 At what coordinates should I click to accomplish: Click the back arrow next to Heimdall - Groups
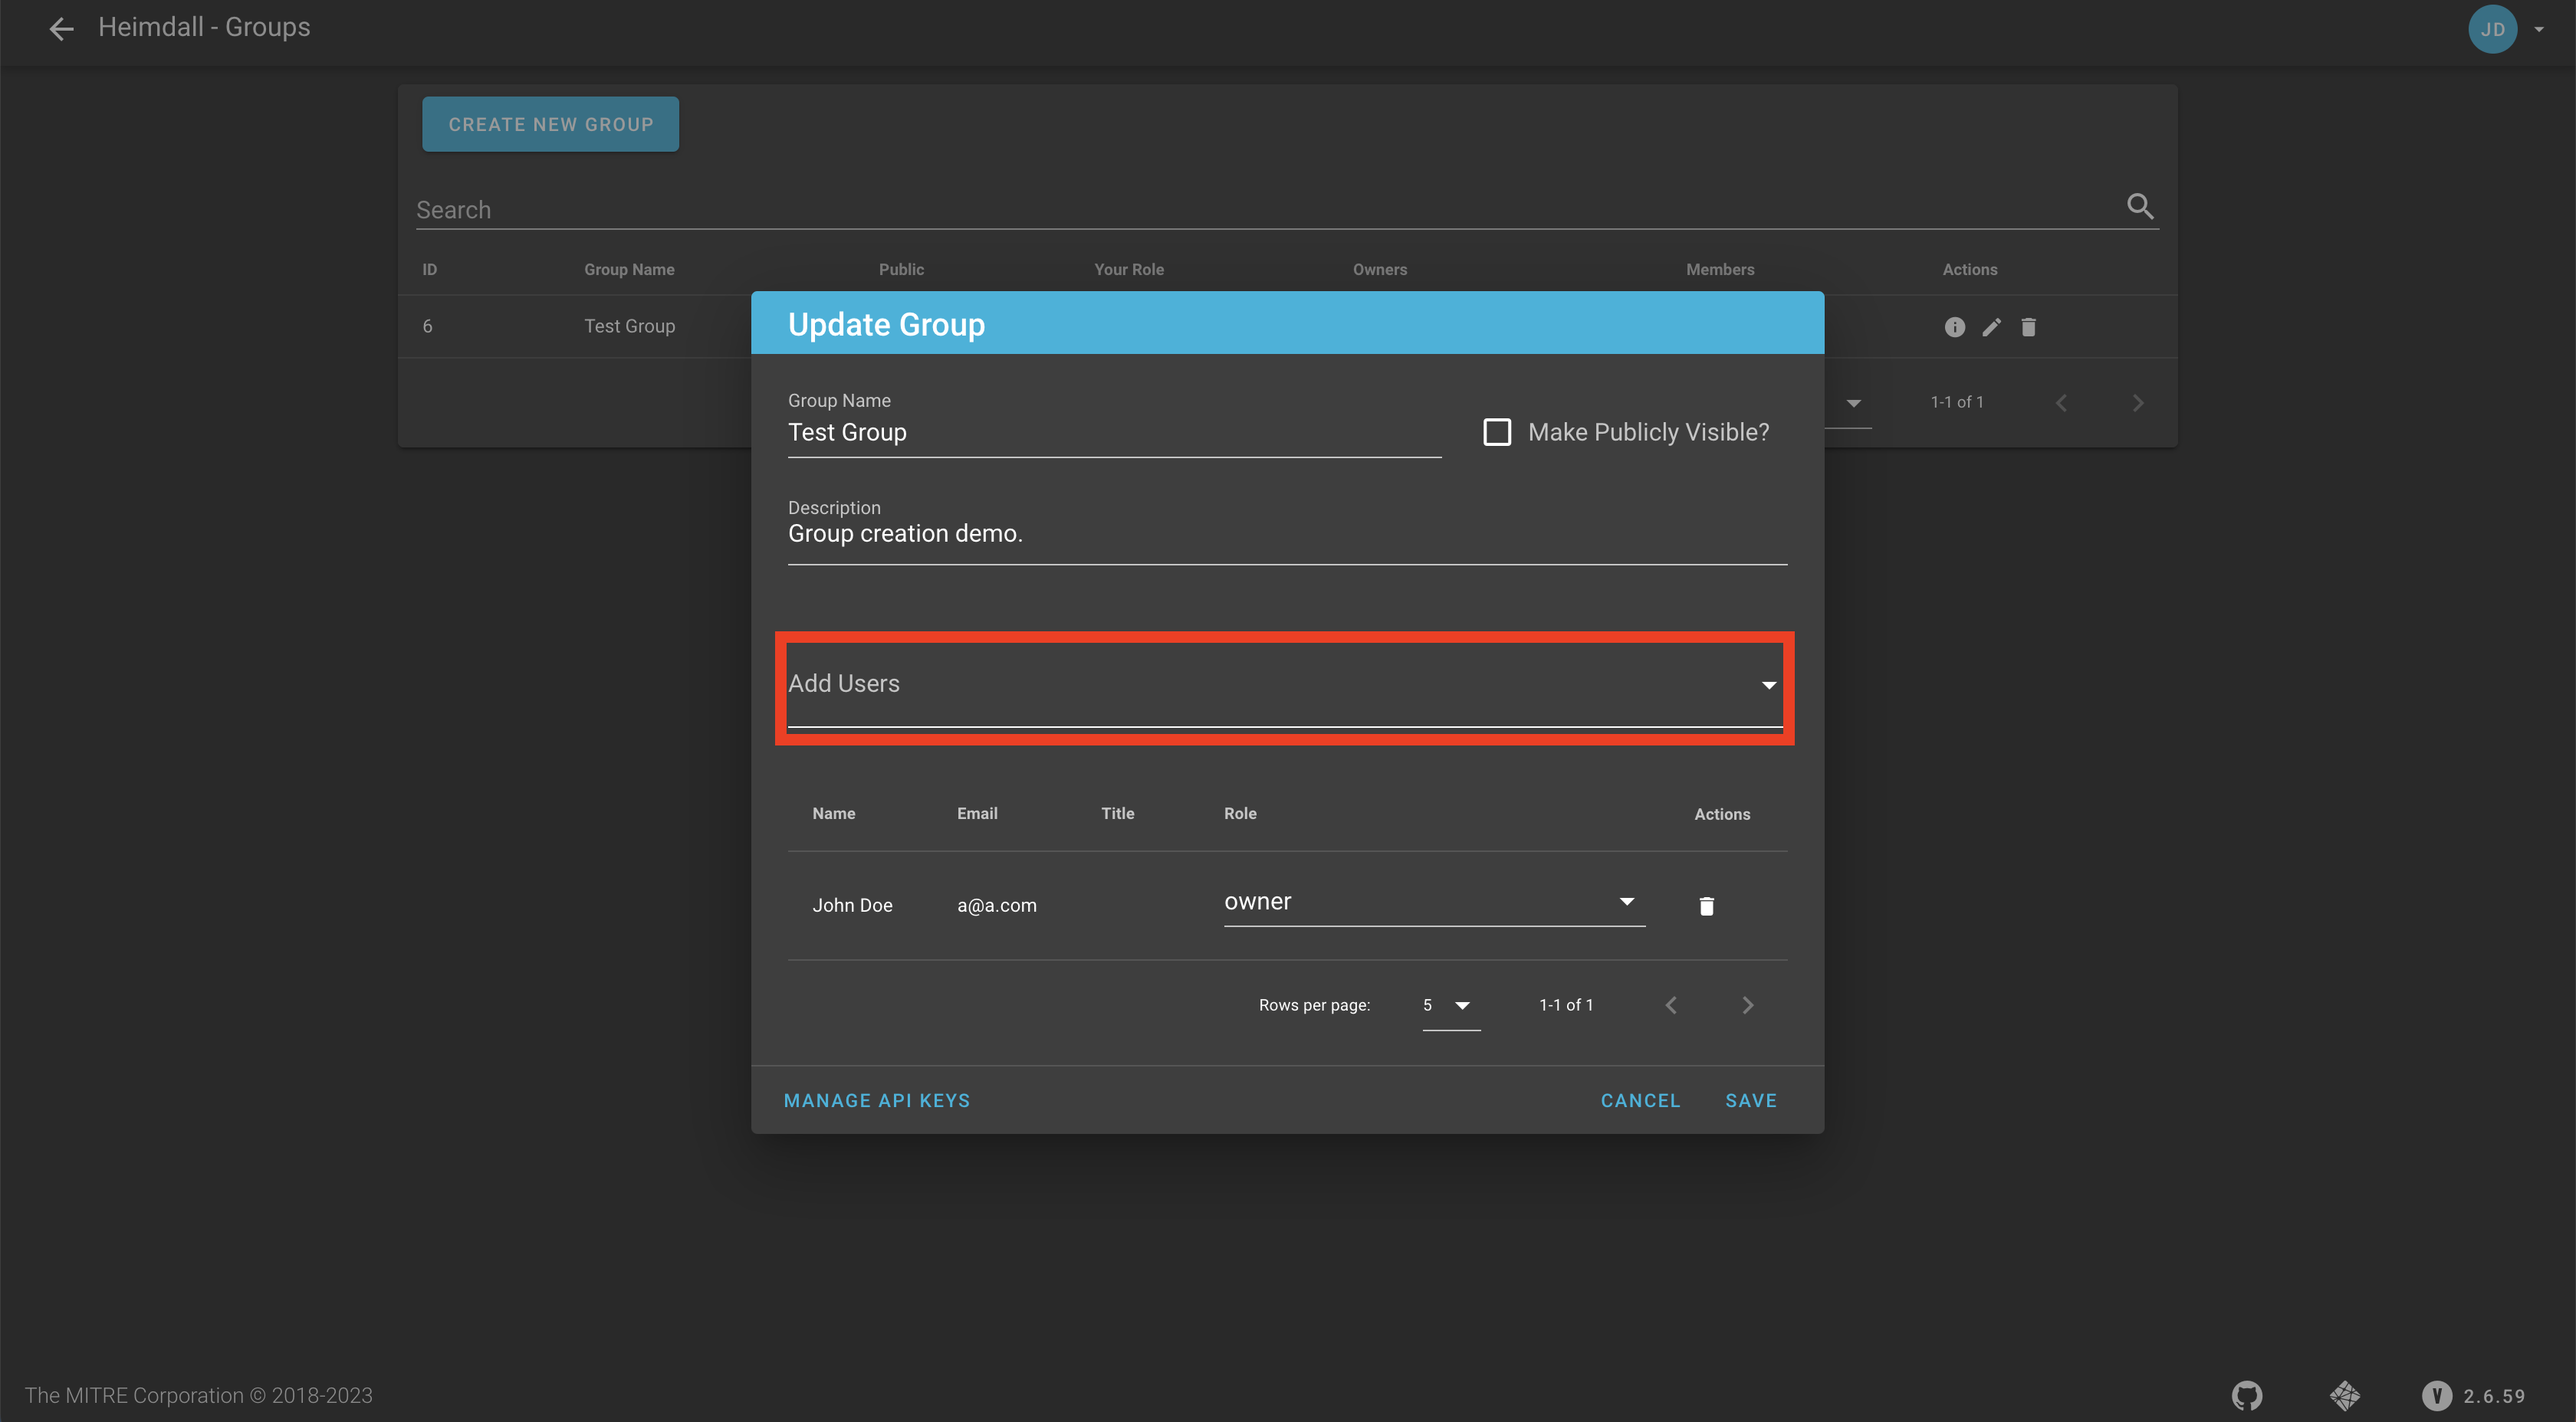tap(61, 29)
